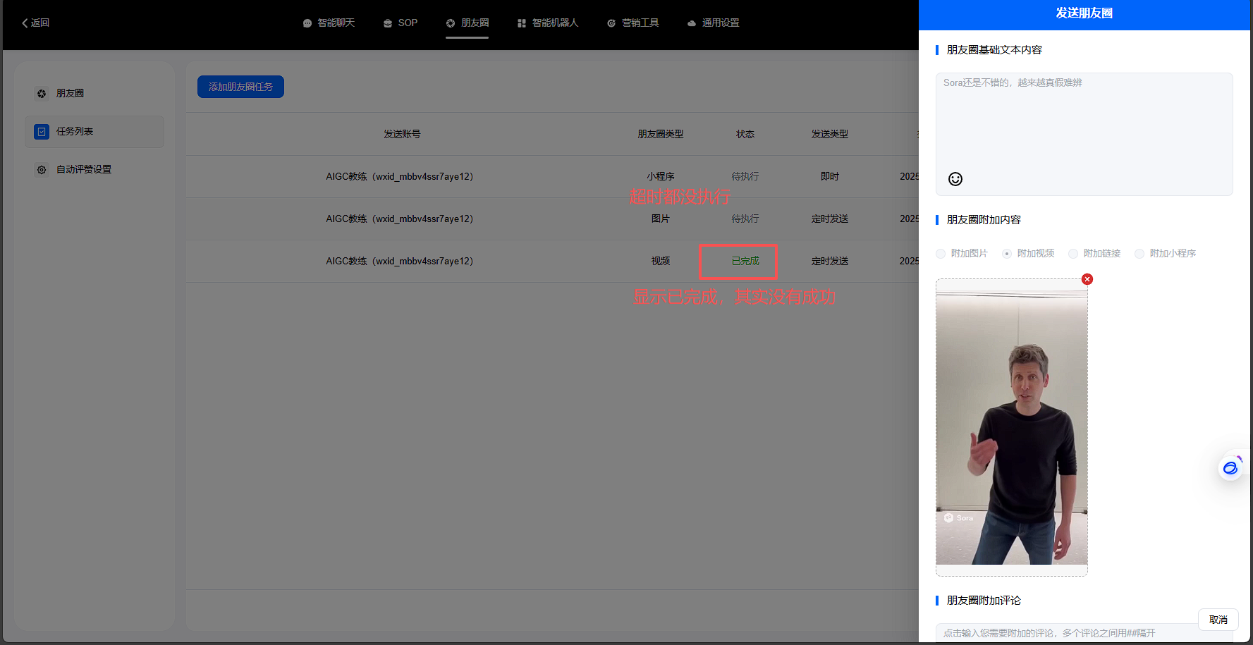Open 通用设置 tab
1253x645 pixels.
coord(714,23)
